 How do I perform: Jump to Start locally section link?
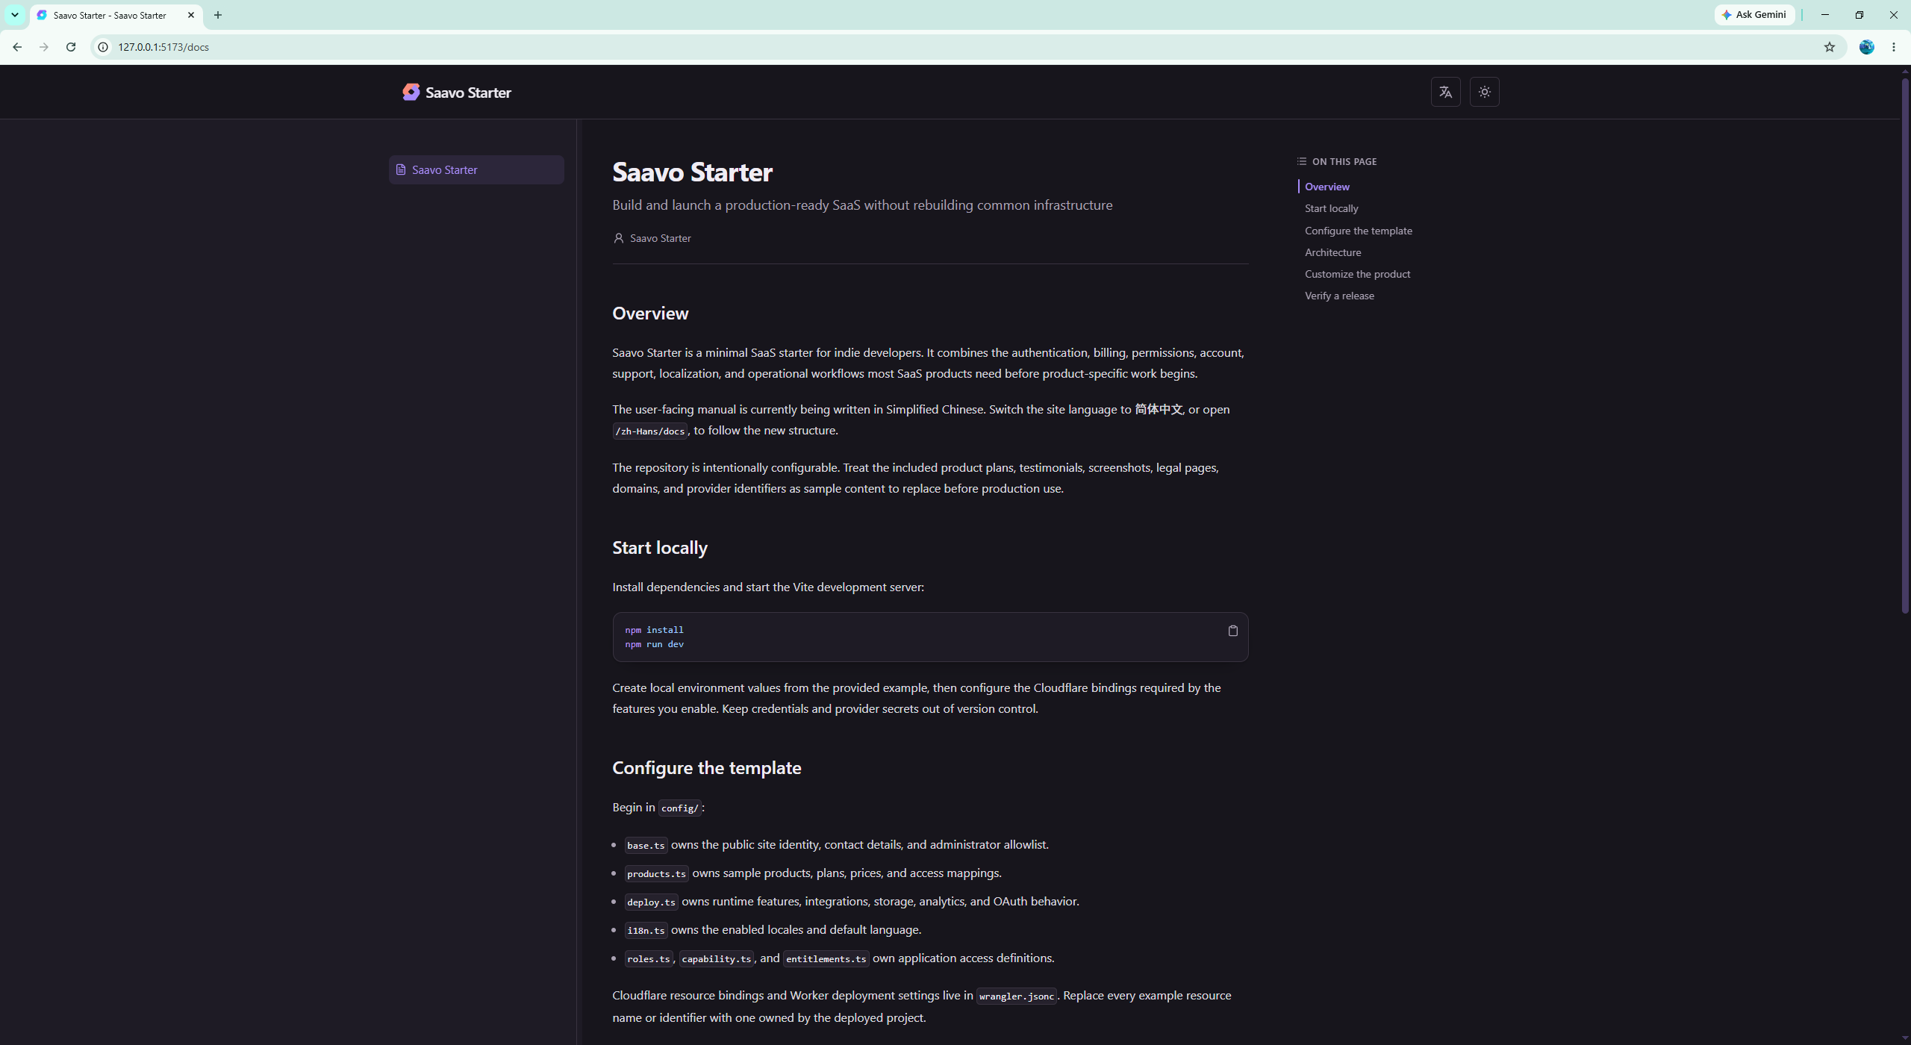pyautogui.click(x=1331, y=208)
